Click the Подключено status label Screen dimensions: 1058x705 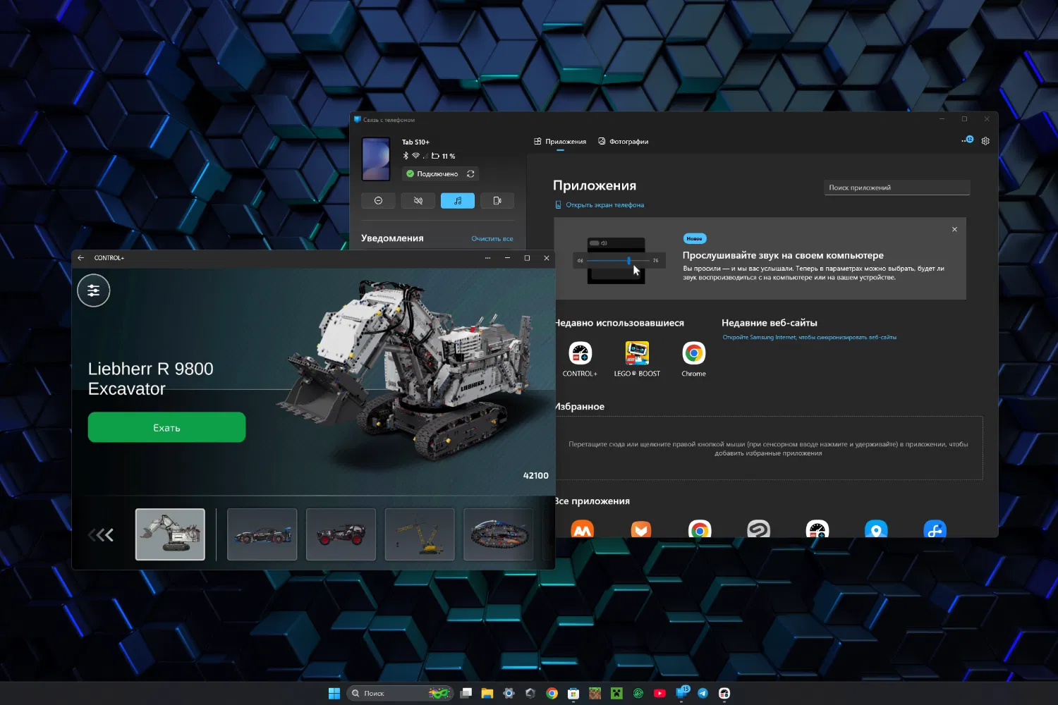pos(437,174)
